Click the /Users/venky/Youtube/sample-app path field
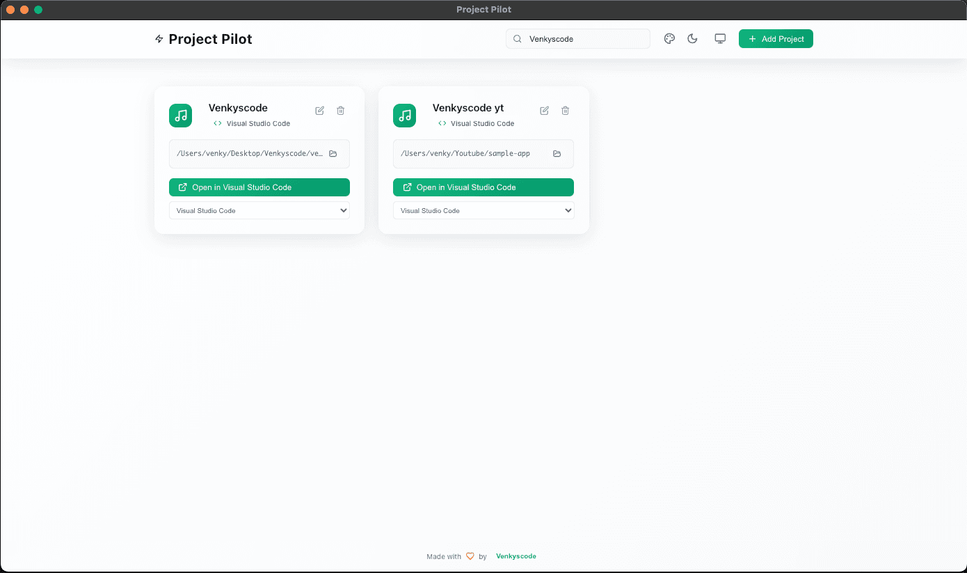Screen dimensions: 967x573 pyautogui.click(x=465, y=154)
